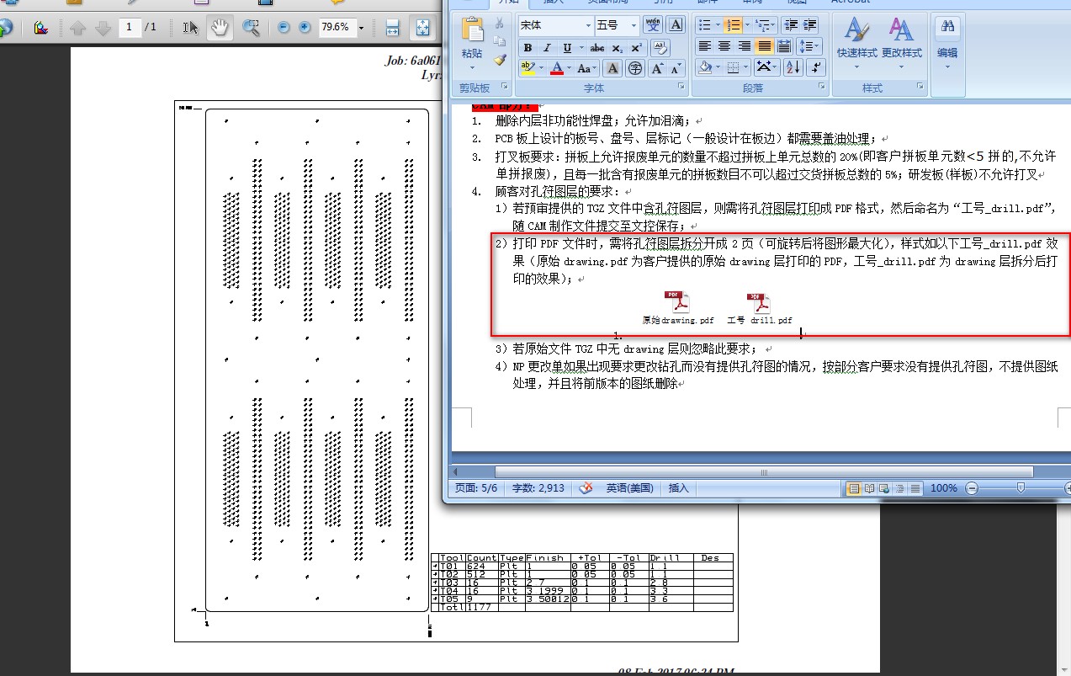Click the Word zoom out minus button

coord(973,488)
